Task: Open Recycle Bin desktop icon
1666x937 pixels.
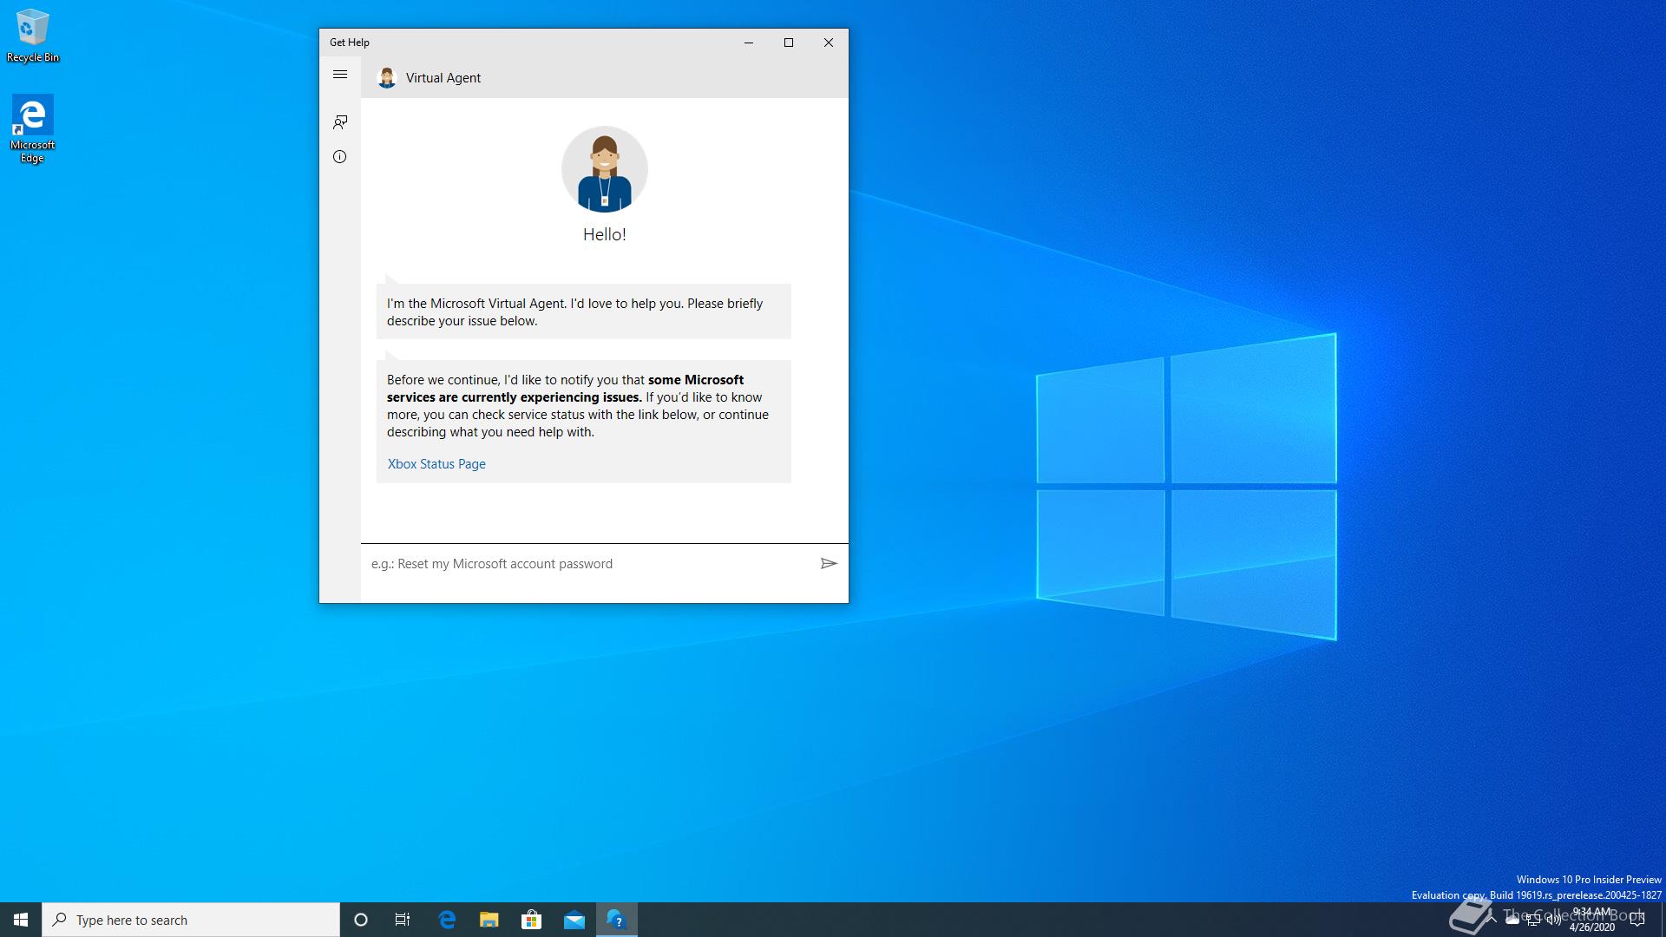Action: (33, 36)
